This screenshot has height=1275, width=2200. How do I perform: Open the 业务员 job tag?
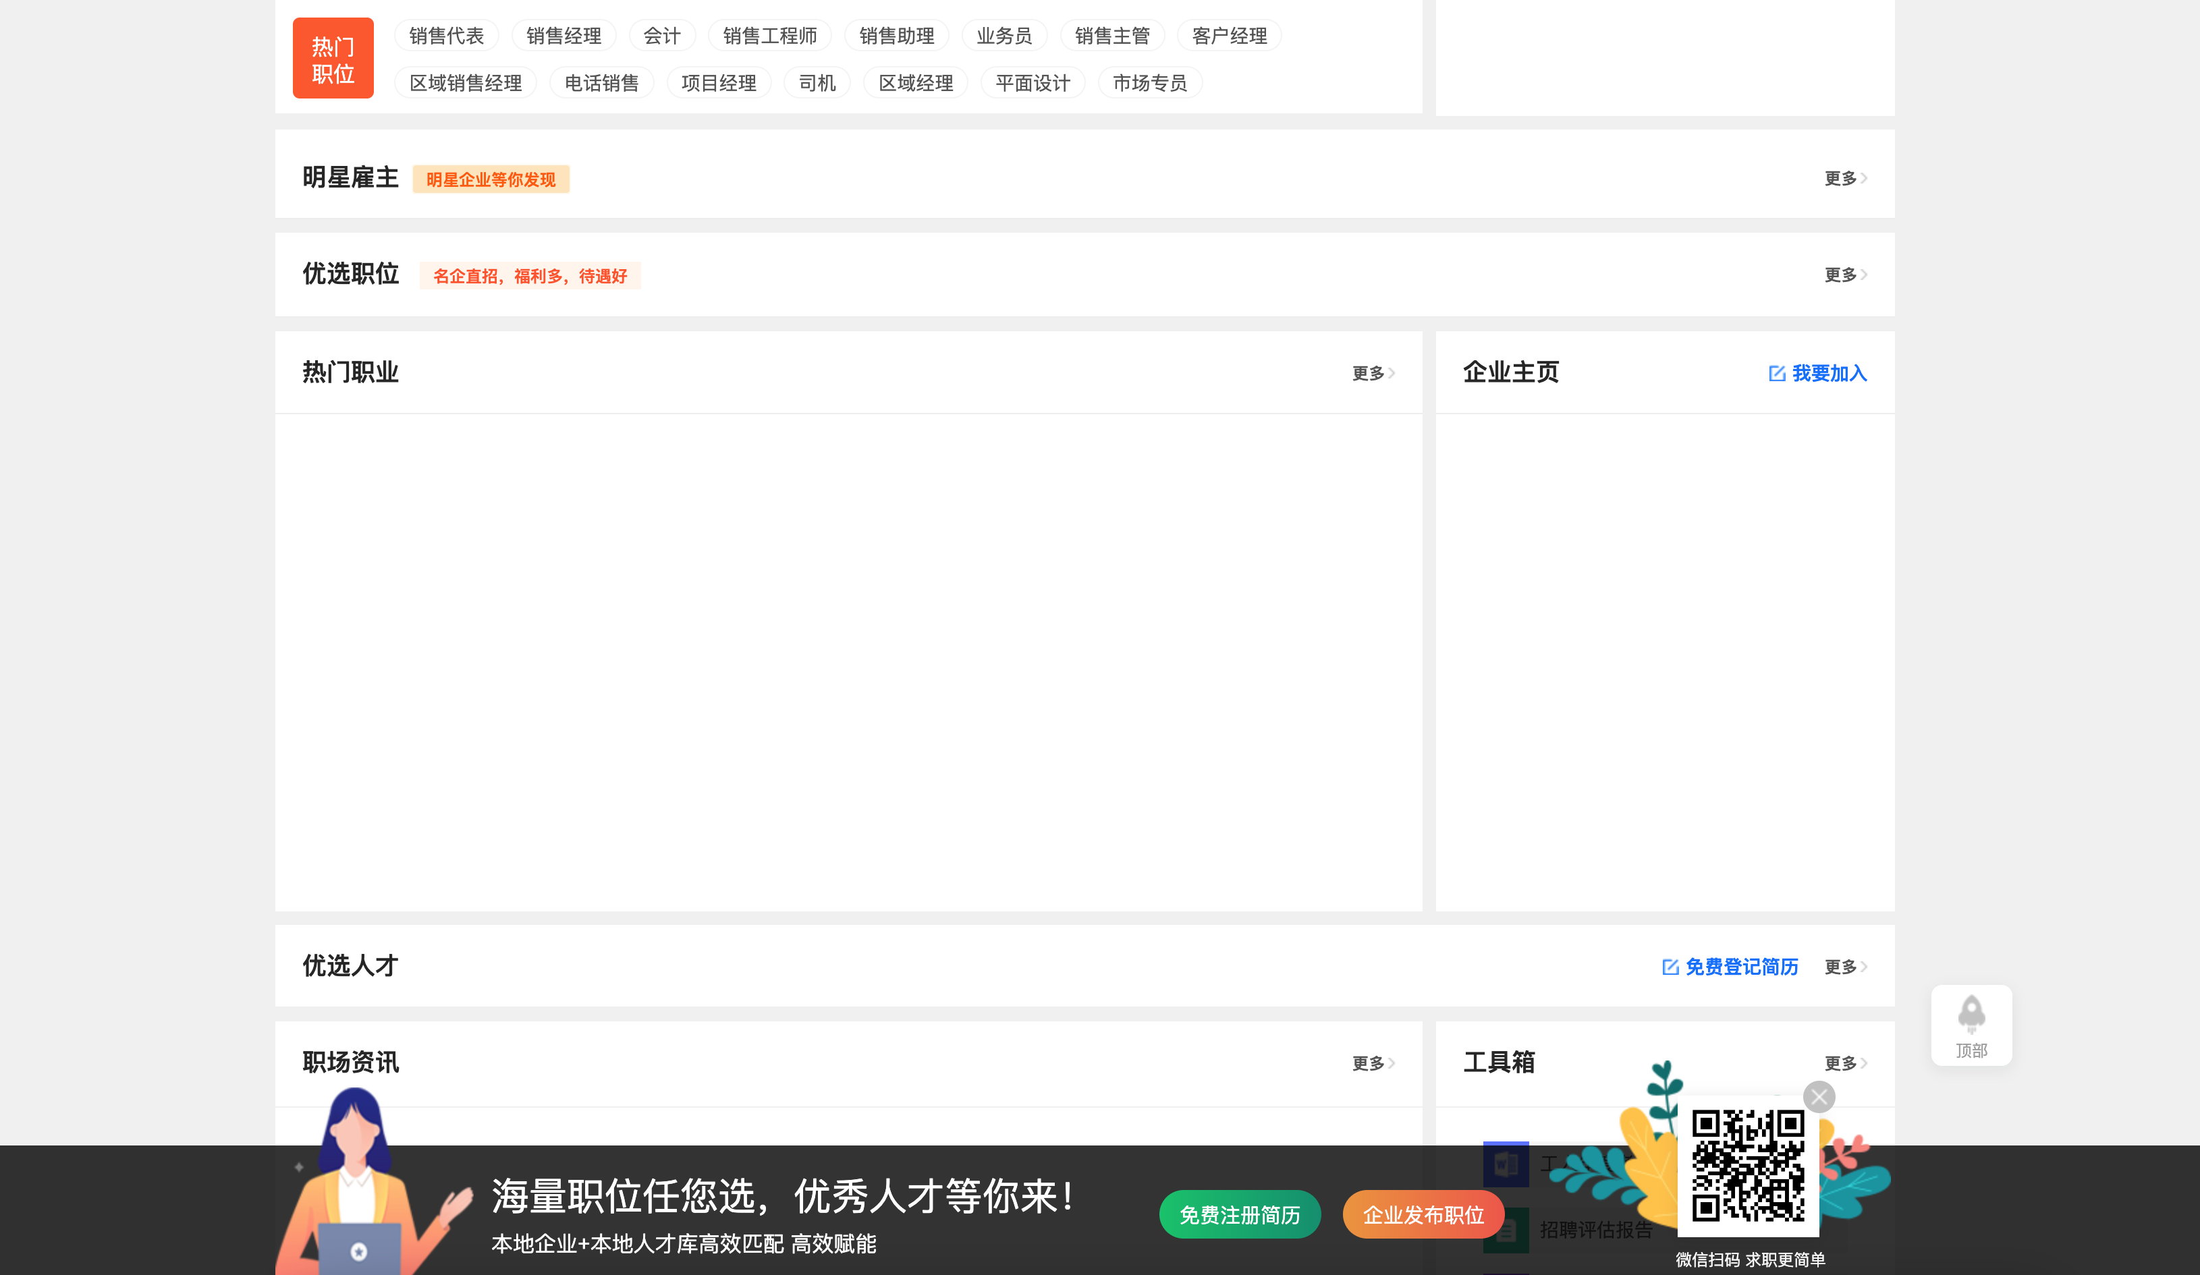(x=1004, y=36)
